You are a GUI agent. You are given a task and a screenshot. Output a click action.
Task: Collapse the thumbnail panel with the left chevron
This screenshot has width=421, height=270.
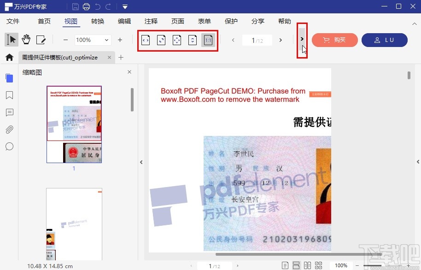[x=141, y=162]
